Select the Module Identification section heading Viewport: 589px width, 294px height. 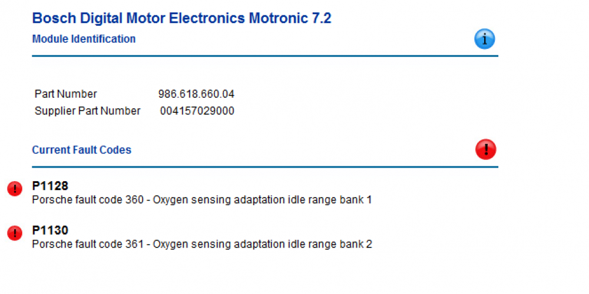84,39
